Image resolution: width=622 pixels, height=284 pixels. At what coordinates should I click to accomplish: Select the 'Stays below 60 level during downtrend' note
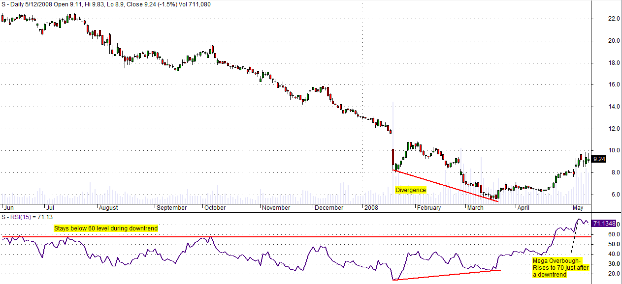tap(106, 228)
